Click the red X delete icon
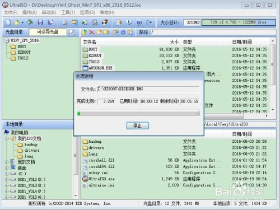Image resolution: width=280 pixels, height=210 pixels. click(x=92, y=32)
